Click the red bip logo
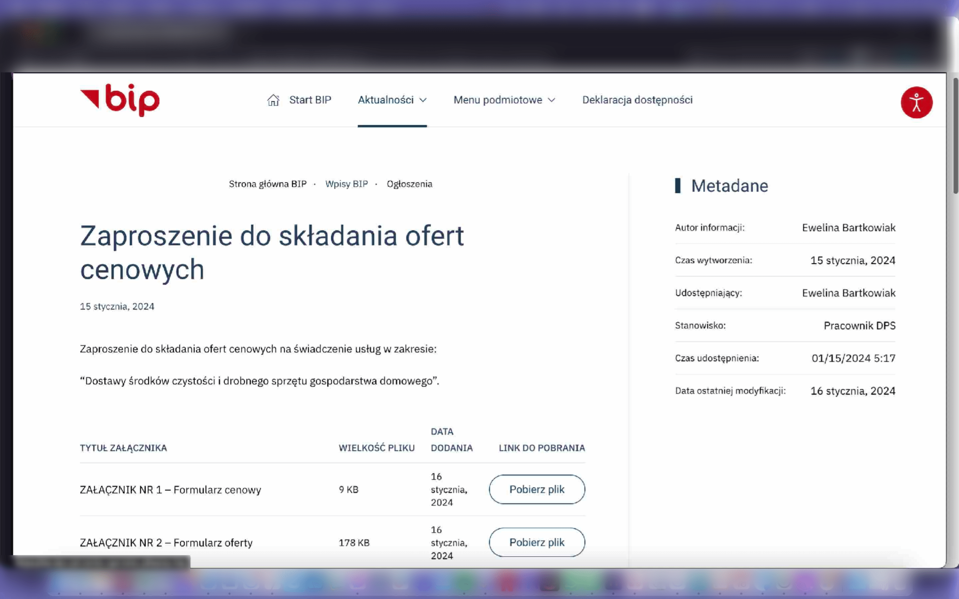Viewport: 959px width, 599px height. point(120,100)
